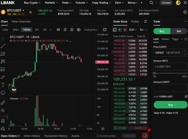Select the Trigger order tab
Screen dimensions: 188x139
tap(176, 39)
